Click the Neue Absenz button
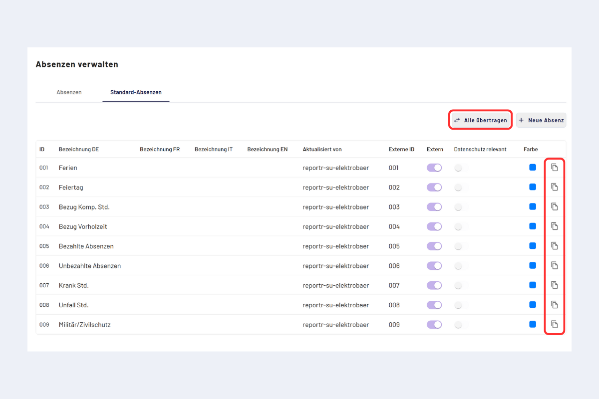Viewport: 599px width, 399px height. click(x=541, y=120)
